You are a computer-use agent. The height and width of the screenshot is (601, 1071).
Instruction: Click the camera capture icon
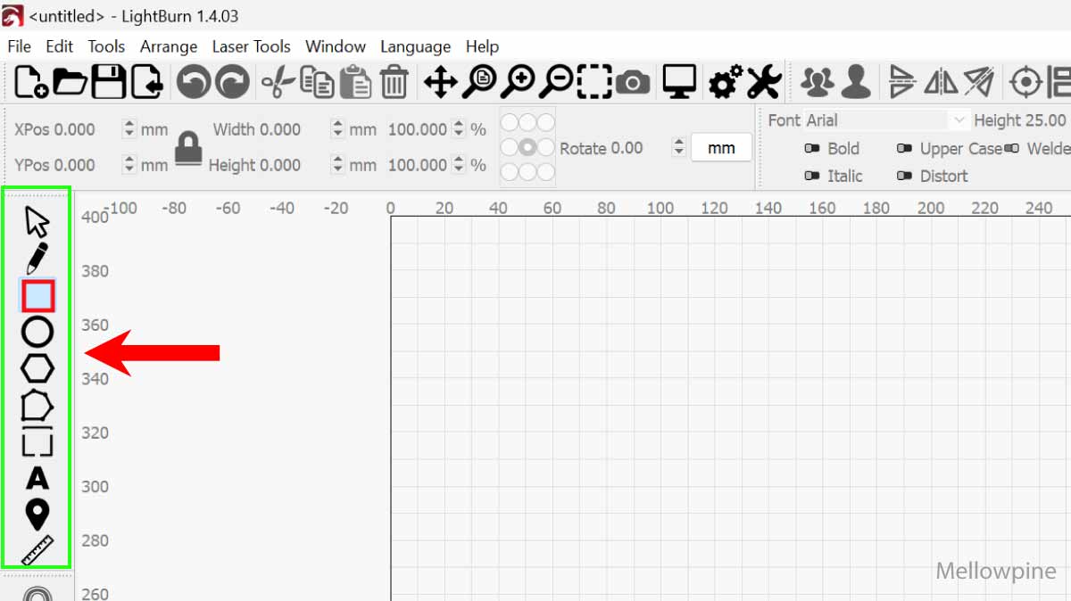click(x=633, y=83)
